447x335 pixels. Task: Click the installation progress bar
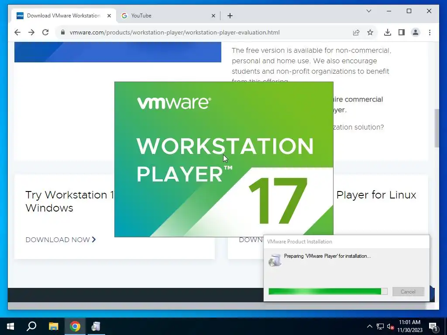tap(328, 291)
